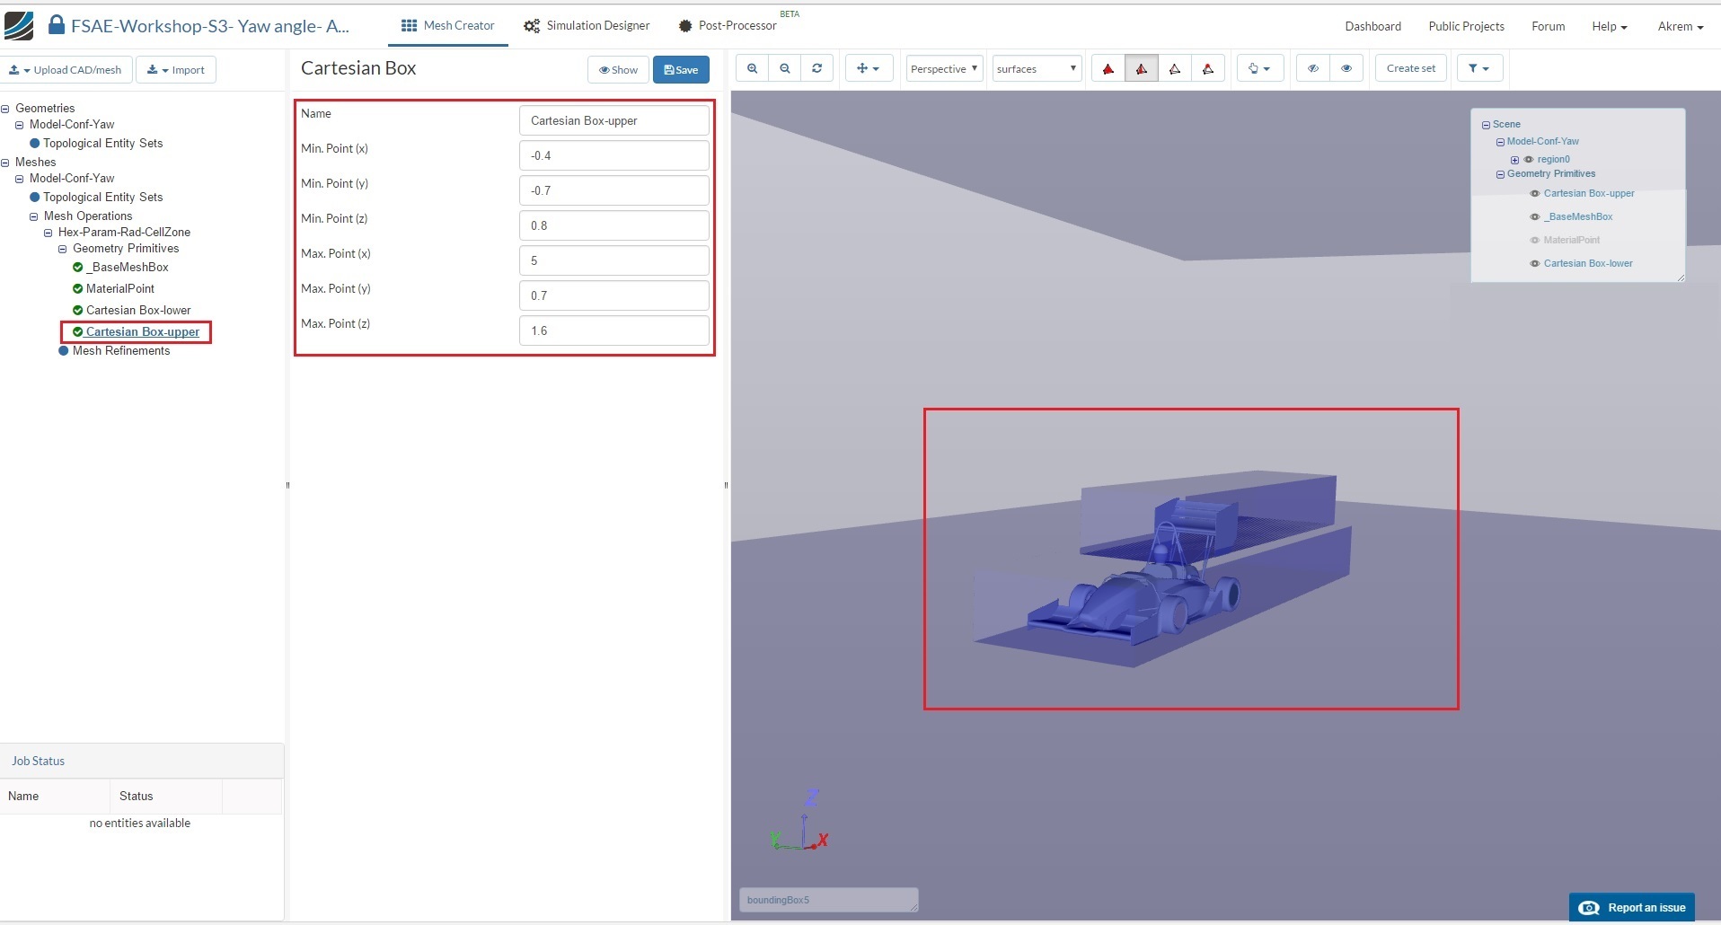Click the SimScale logo icon

click(x=19, y=26)
